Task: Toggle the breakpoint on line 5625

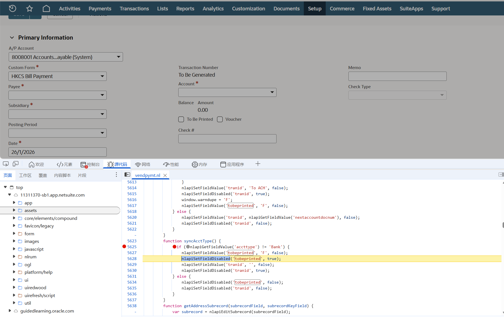Action: point(124,247)
